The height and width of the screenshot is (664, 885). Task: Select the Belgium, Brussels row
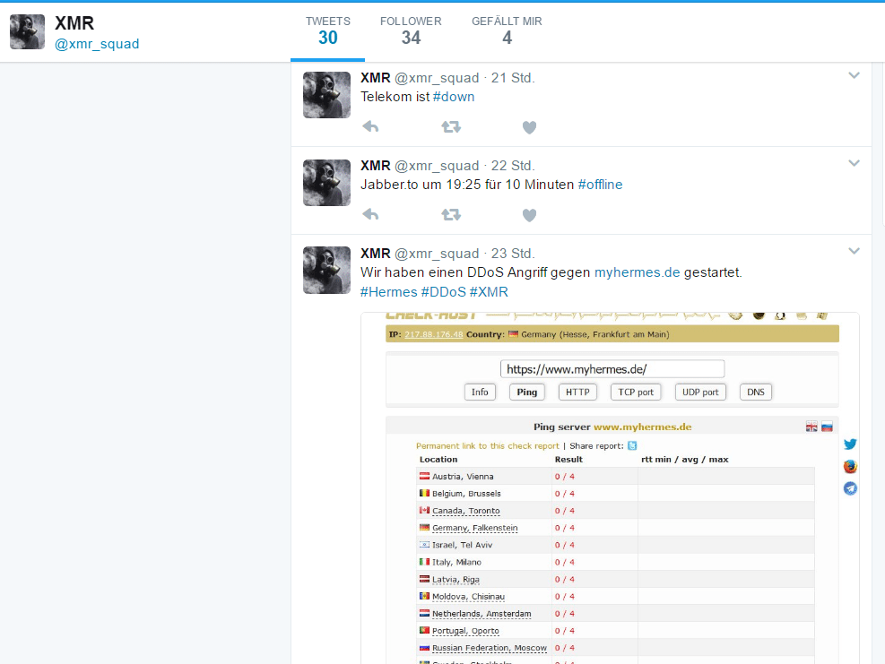(x=615, y=494)
